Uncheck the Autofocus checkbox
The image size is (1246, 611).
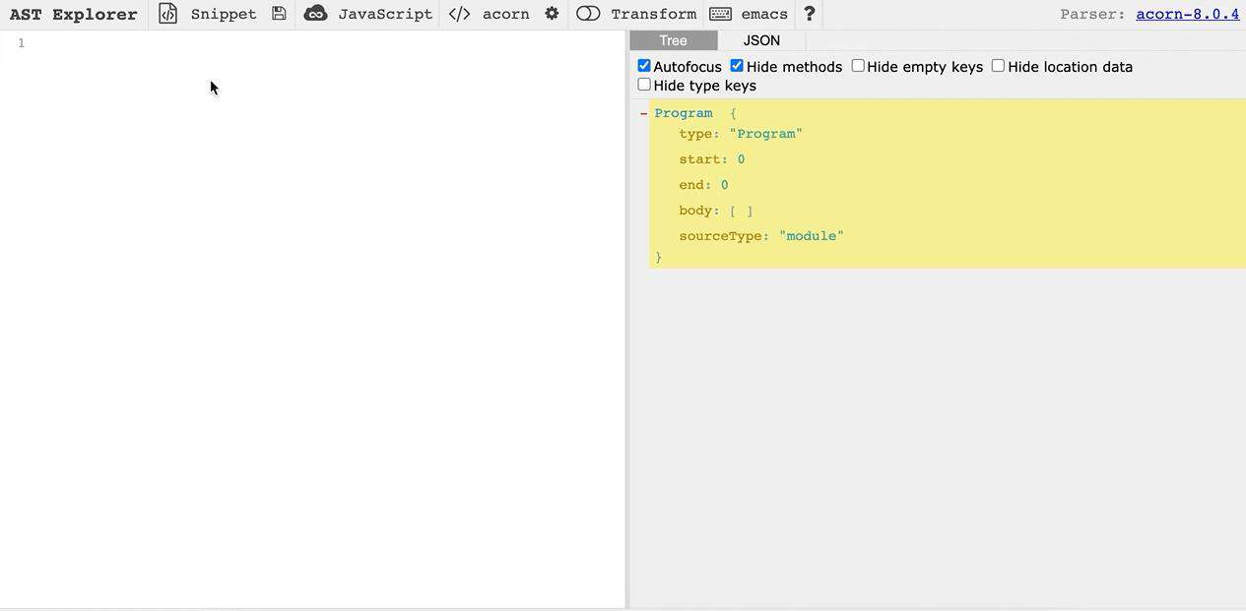click(644, 66)
